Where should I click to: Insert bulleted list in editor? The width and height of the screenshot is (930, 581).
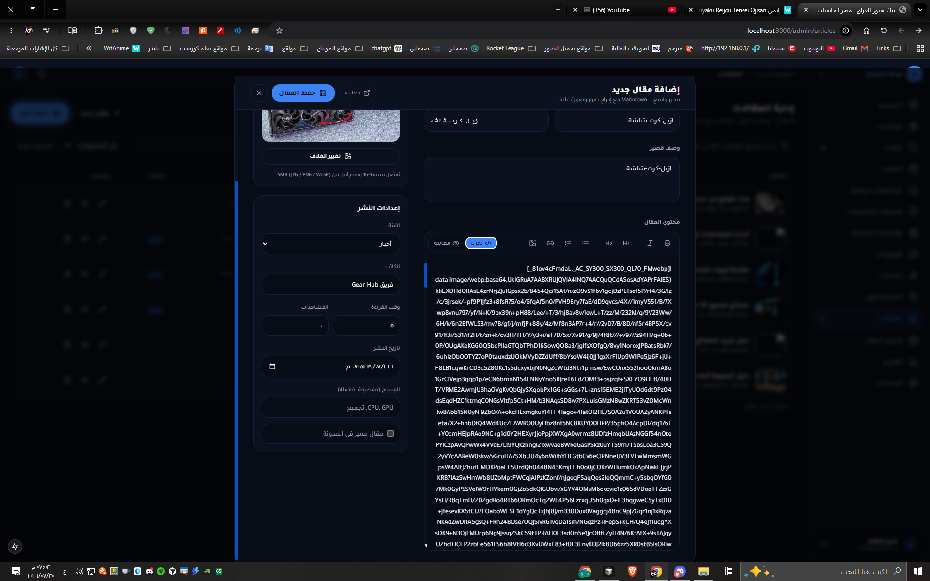[585, 243]
